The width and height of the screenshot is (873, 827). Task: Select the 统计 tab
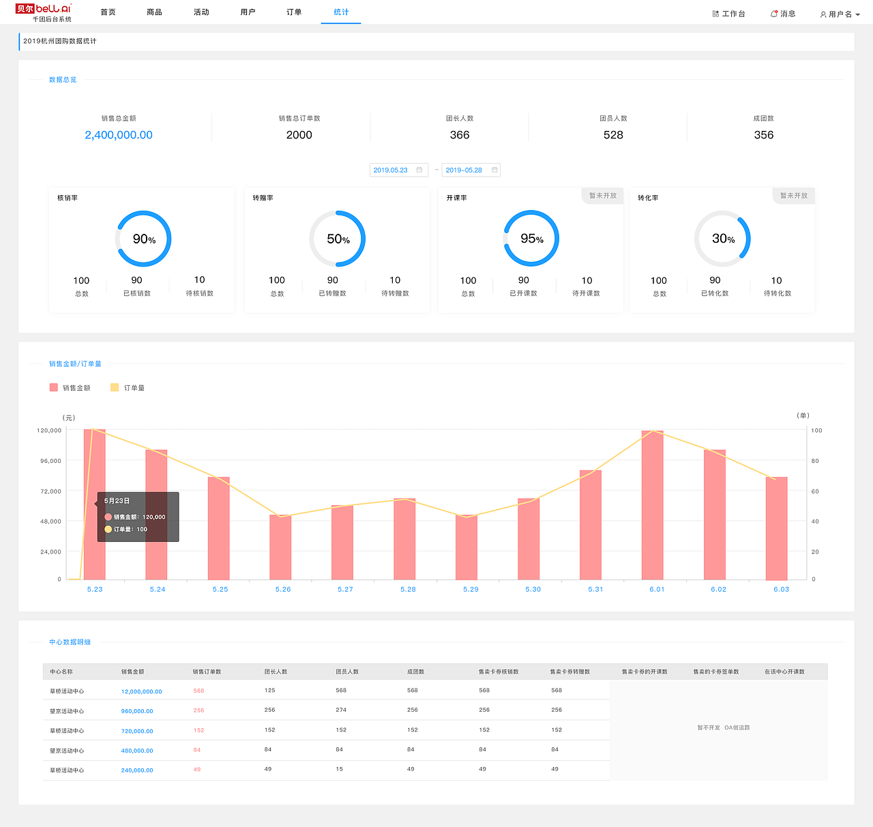tap(341, 12)
